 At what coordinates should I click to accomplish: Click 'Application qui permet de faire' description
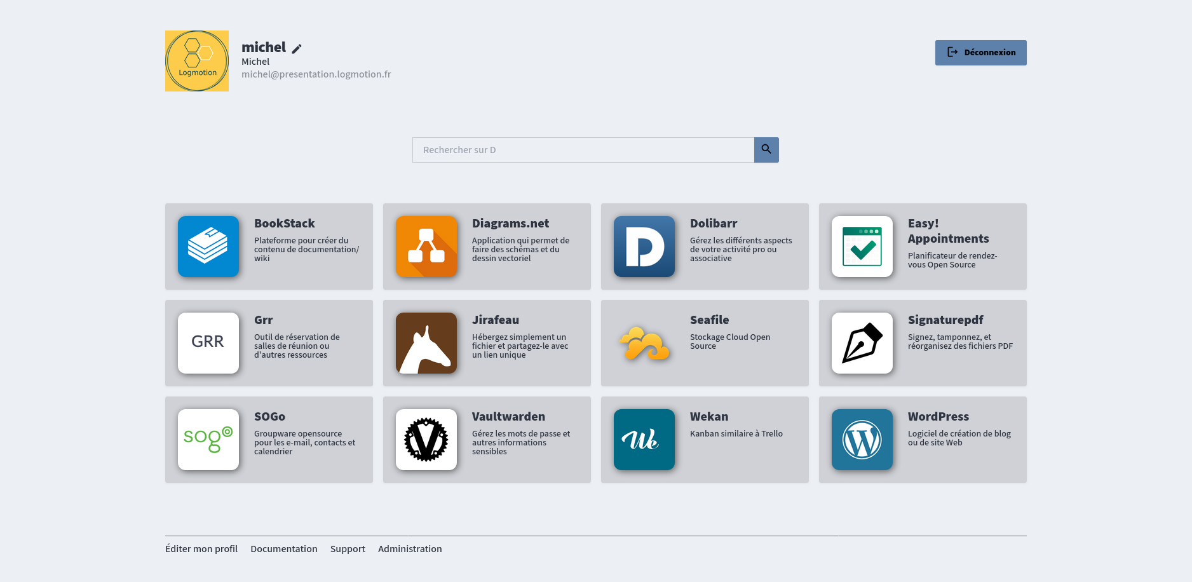(x=520, y=250)
